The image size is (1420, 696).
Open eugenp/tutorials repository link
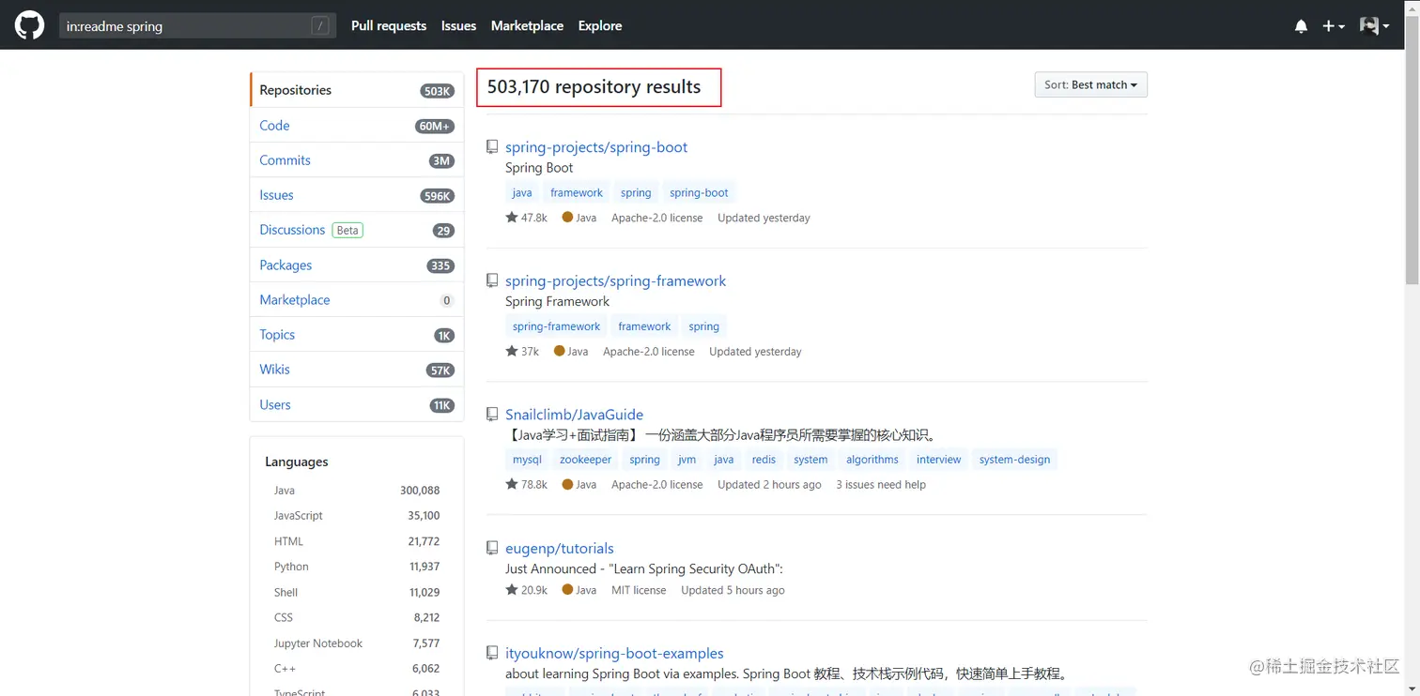click(560, 548)
